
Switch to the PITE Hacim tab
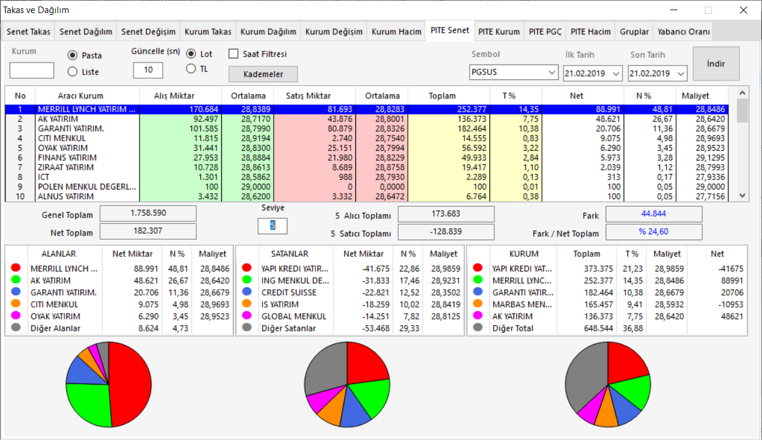590,32
